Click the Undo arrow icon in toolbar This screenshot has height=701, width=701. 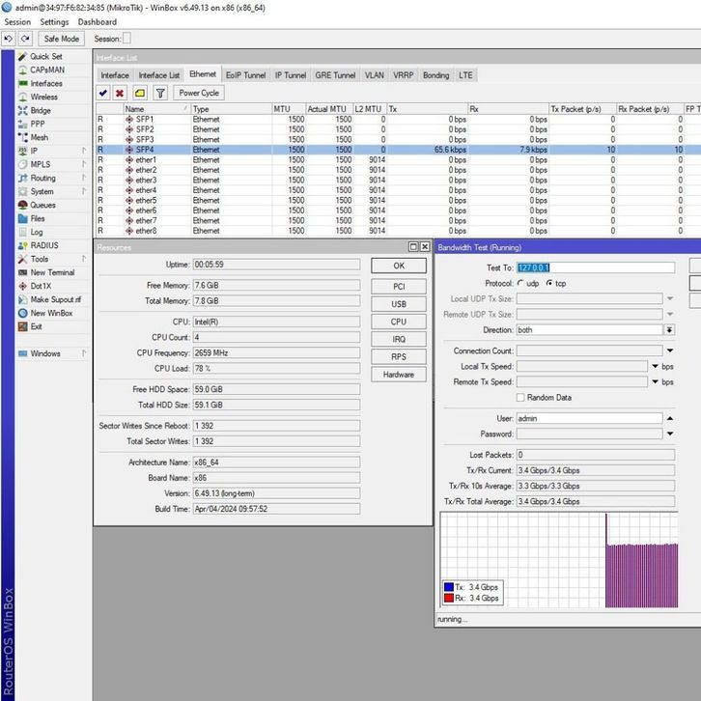click(9, 39)
